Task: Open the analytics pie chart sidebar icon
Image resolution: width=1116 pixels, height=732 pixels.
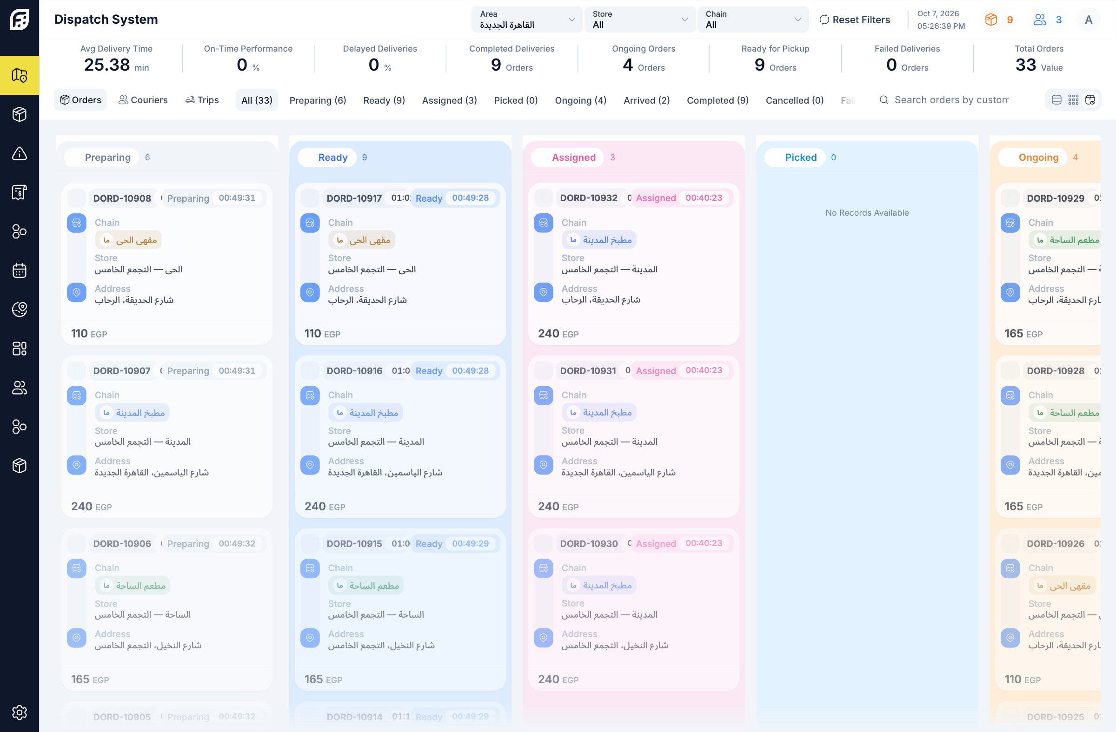Action: point(19,309)
